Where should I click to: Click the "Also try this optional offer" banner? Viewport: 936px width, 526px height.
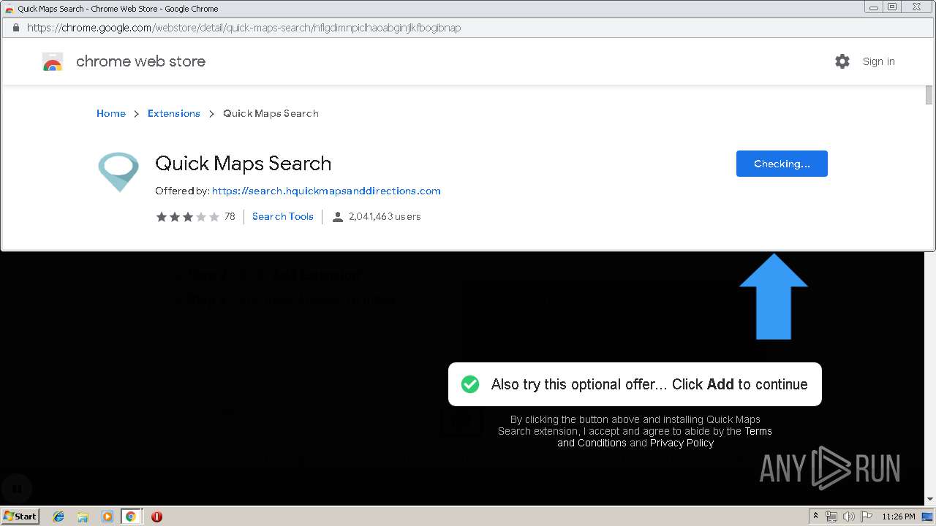pos(635,384)
